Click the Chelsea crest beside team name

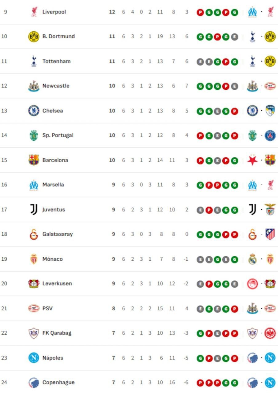pyautogui.click(x=34, y=111)
